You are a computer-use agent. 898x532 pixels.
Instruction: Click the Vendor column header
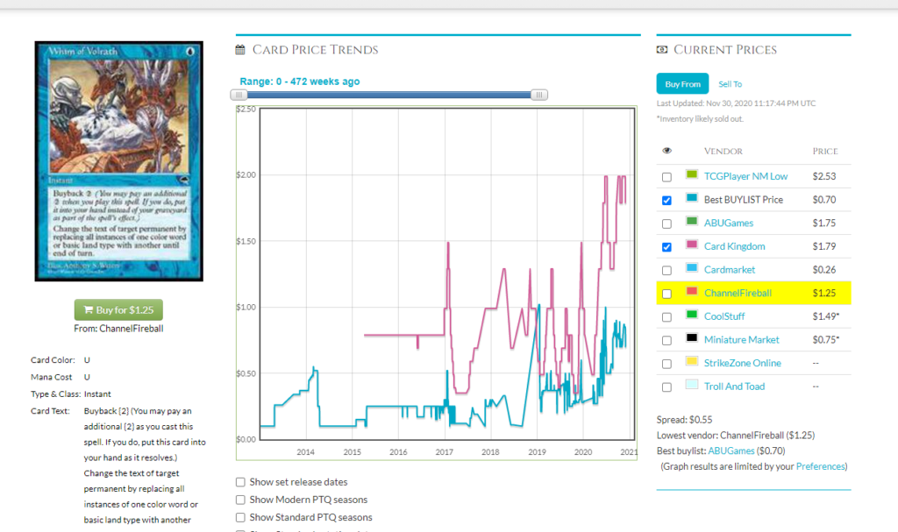point(723,151)
